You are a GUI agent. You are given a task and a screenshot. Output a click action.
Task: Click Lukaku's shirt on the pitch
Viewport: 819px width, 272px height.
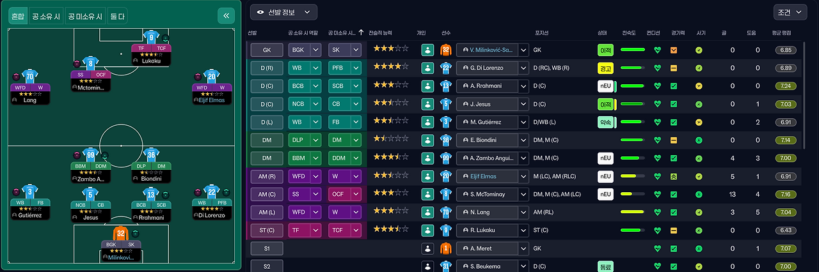pos(152,37)
